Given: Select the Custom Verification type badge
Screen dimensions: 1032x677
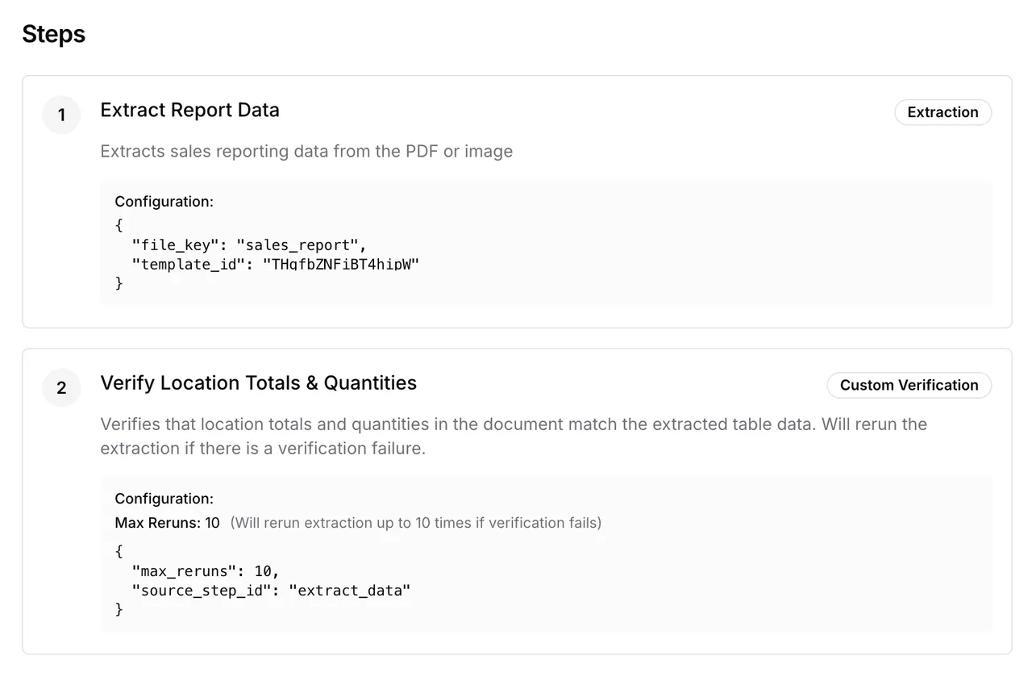Looking at the screenshot, I should (909, 385).
